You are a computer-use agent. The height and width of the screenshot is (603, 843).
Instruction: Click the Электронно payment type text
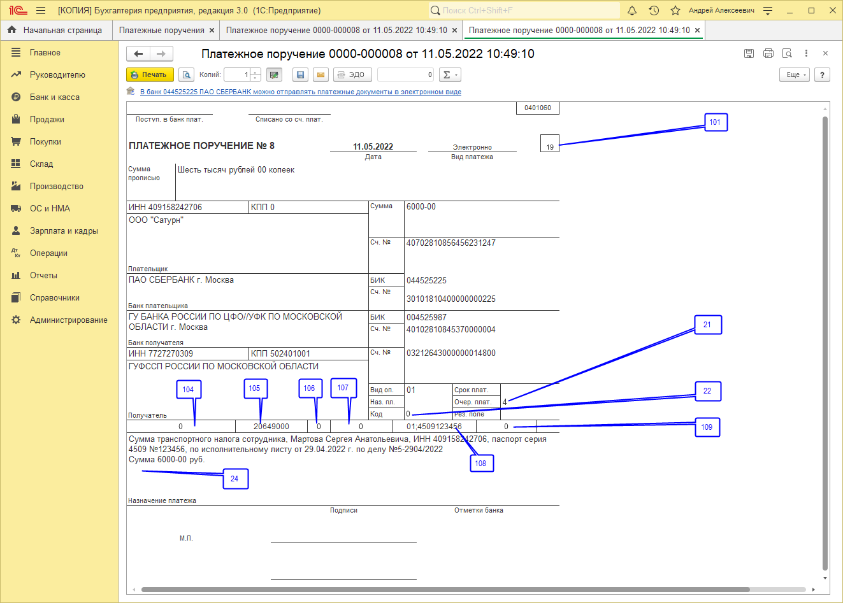coord(472,147)
